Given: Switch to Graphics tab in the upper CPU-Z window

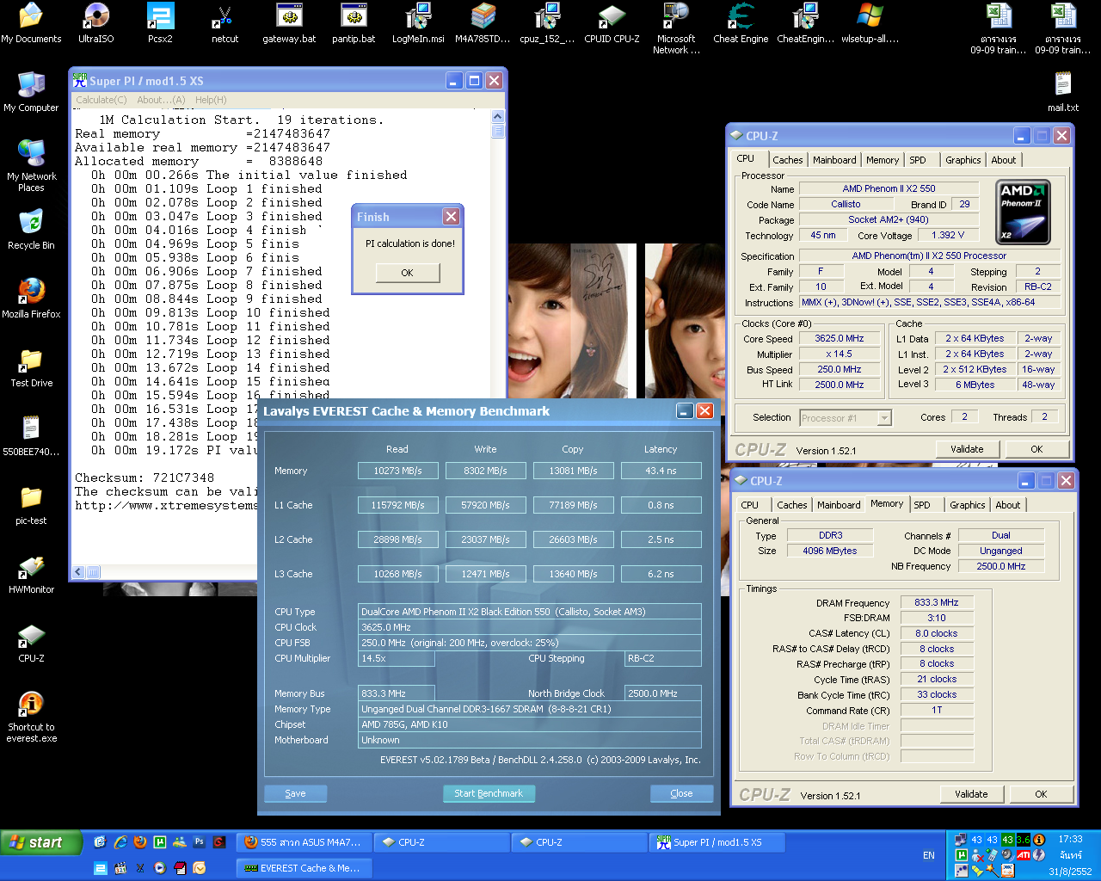Looking at the screenshot, I should click(963, 160).
